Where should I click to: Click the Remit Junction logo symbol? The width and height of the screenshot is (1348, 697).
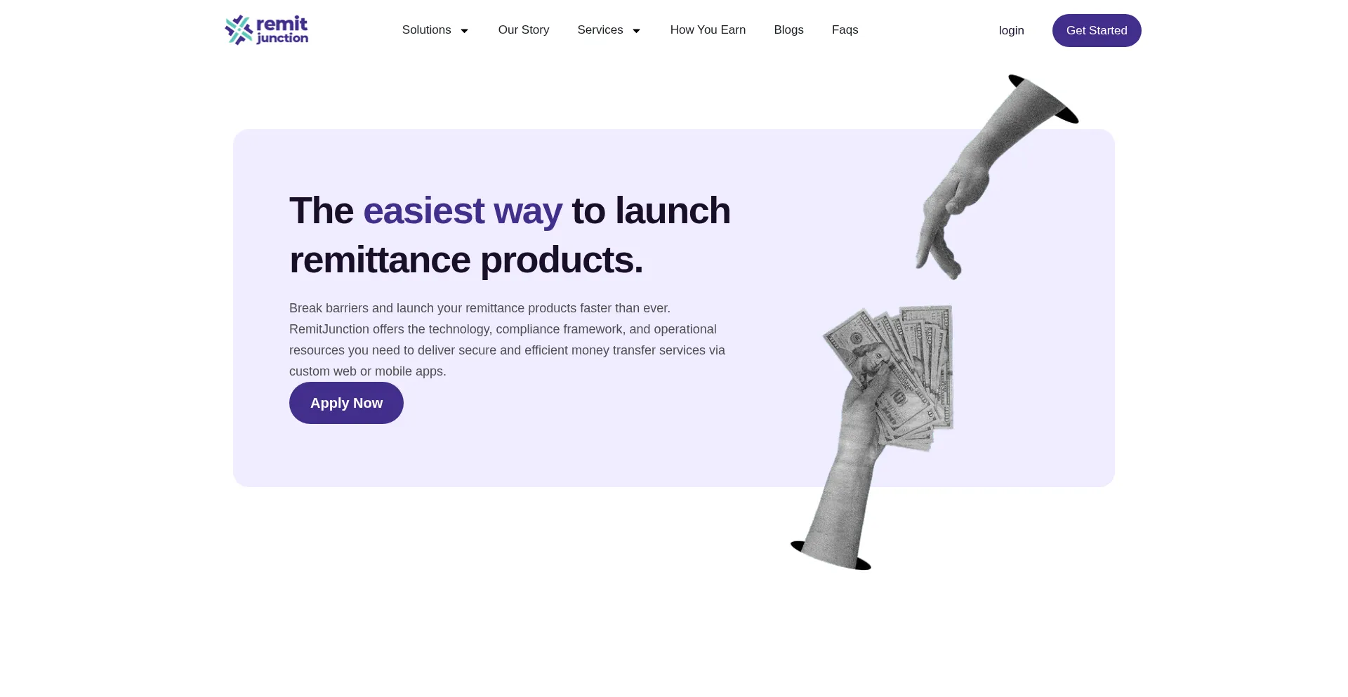[x=239, y=30]
